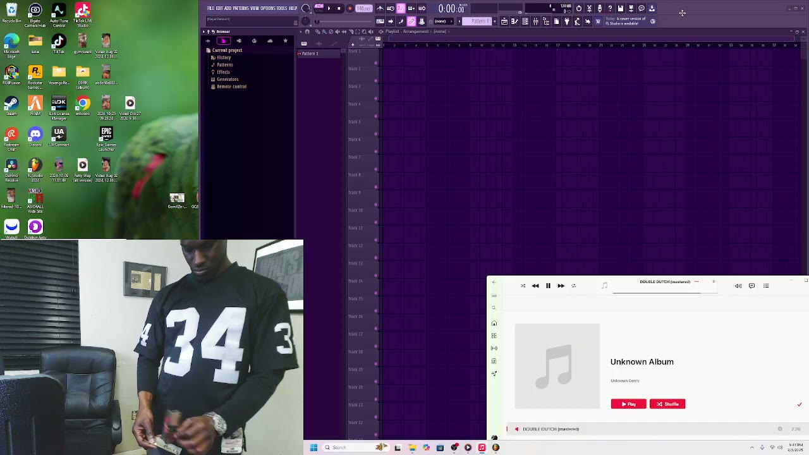809x455 pixels.
Task: Toggle shuffle in the music player header
Action: [x=523, y=286]
